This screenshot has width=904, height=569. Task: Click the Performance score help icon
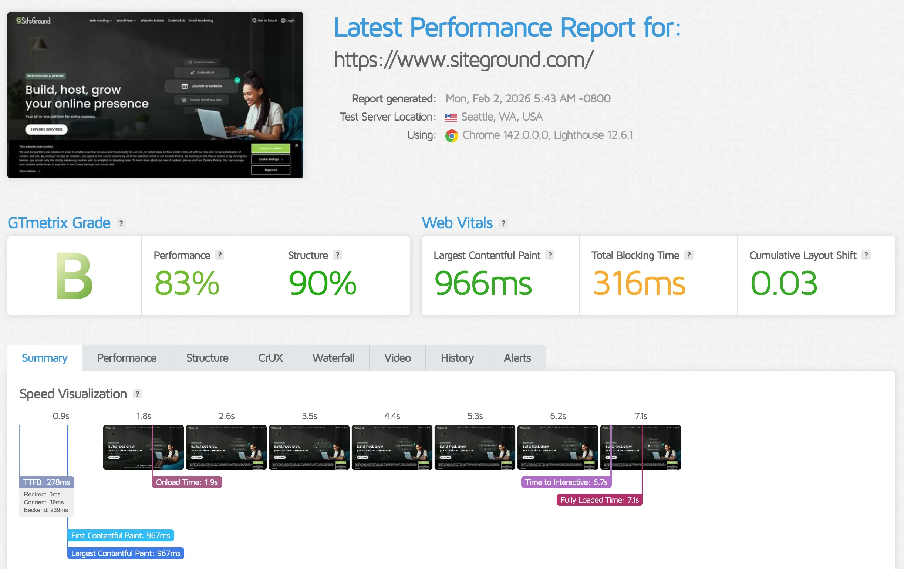click(220, 255)
